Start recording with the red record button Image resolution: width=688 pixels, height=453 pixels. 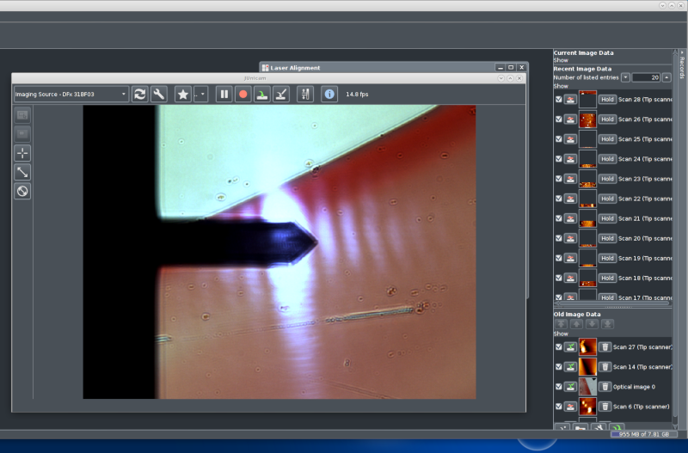click(243, 94)
